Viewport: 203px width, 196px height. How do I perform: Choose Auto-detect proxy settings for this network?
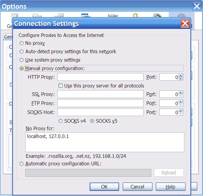pos(21,52)
